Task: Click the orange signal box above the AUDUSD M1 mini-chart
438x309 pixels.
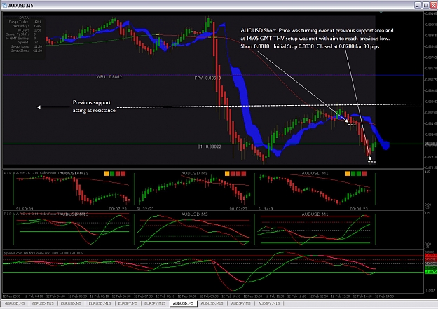Action: tap(348, 174)
